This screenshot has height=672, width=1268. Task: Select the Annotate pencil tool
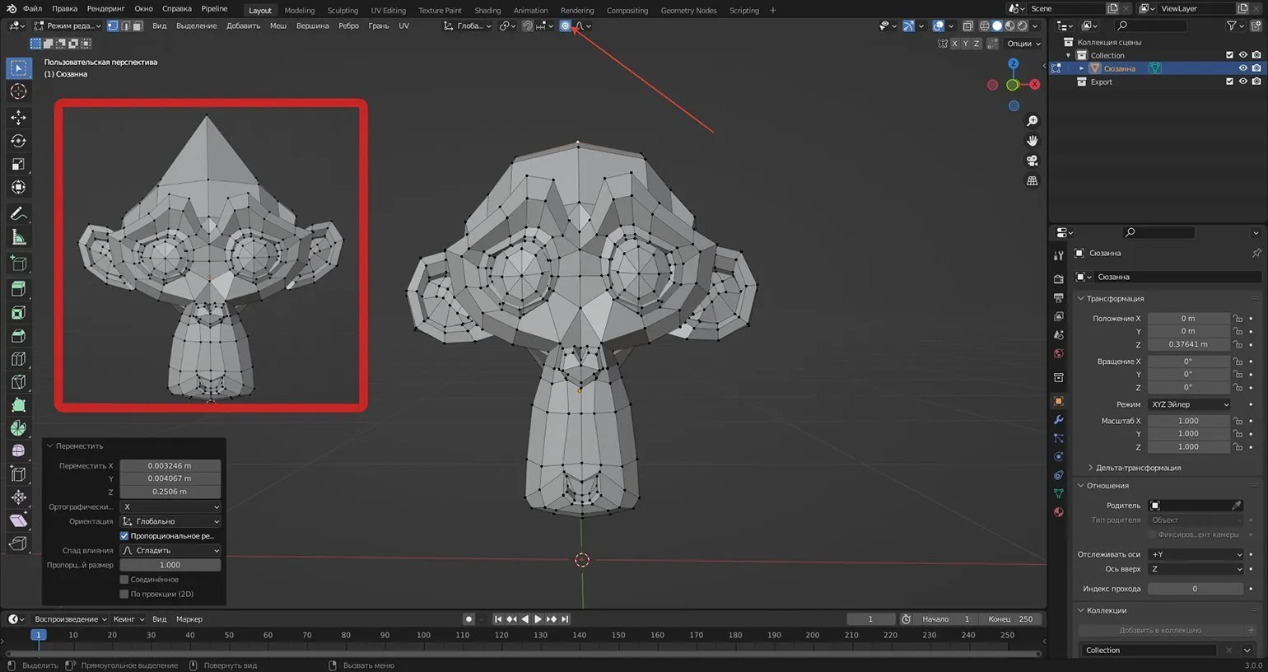click(18, 214)
